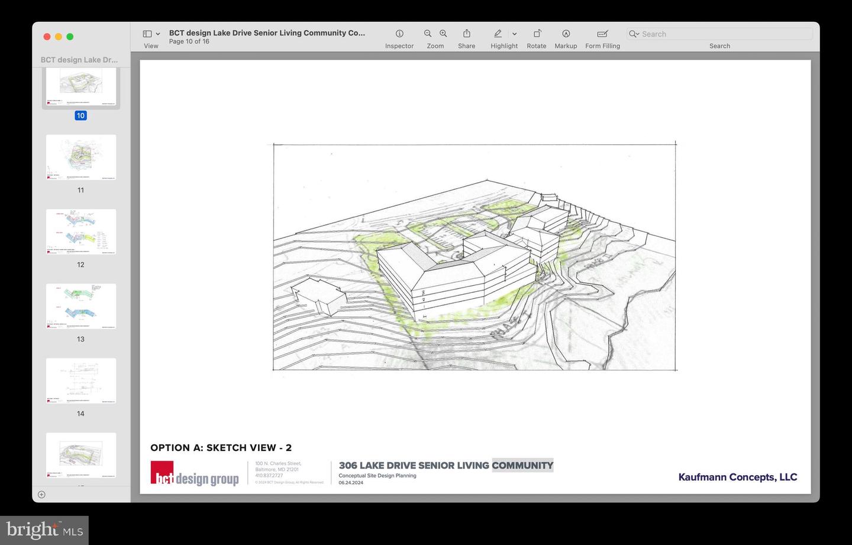The width and height of the screenshot is (852, 545).
Task: Show the Markup toolbar
Action: pyautogui.click(x=566, y=34)
